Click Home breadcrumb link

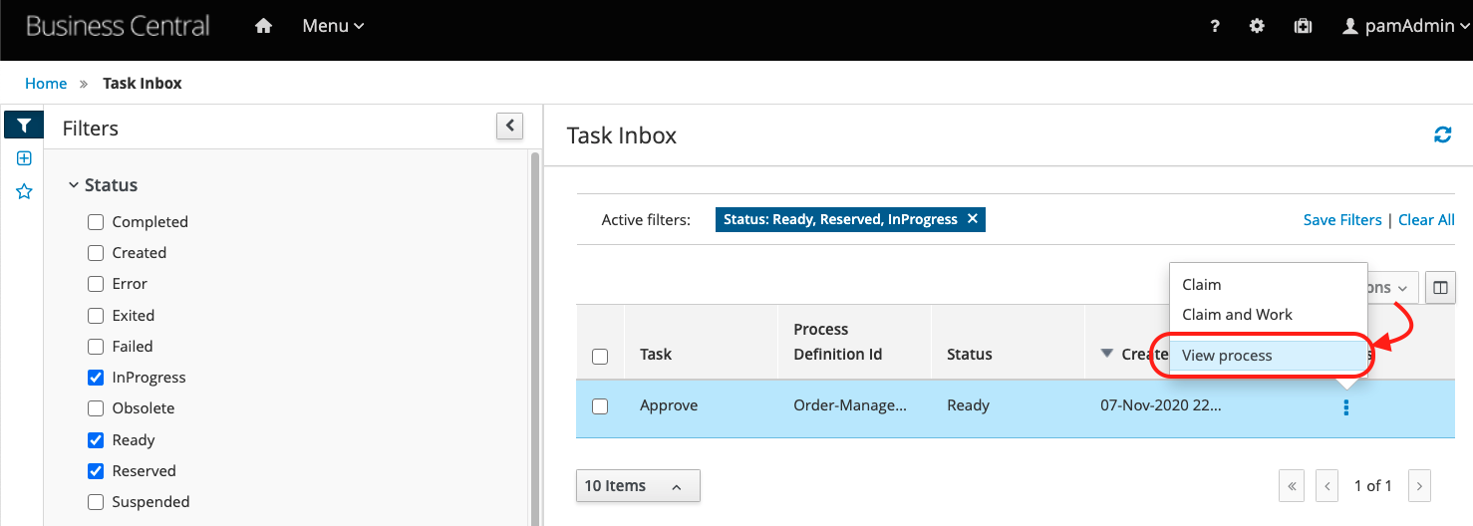[x=46, y=84]
